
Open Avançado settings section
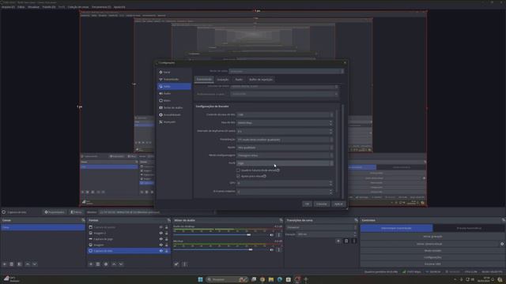tap(174, 121)
